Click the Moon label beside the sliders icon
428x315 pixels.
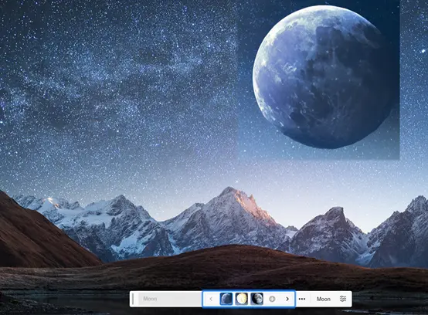(324, 299)
